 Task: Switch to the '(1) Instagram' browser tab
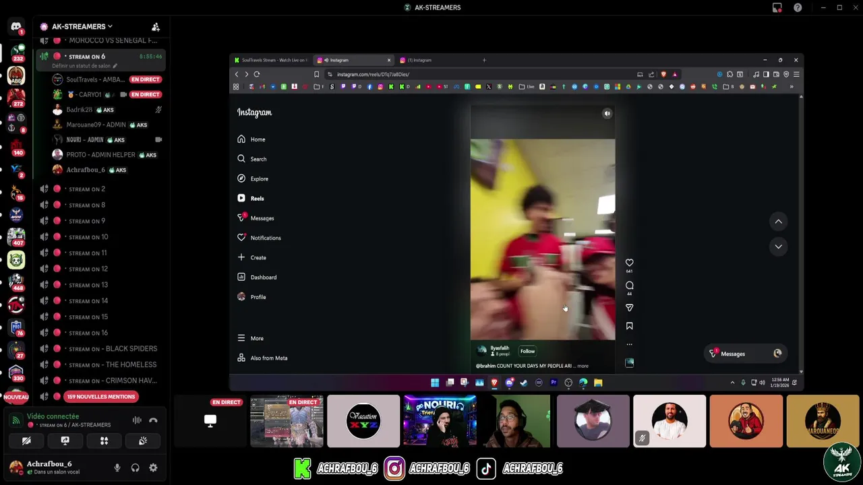438,60
